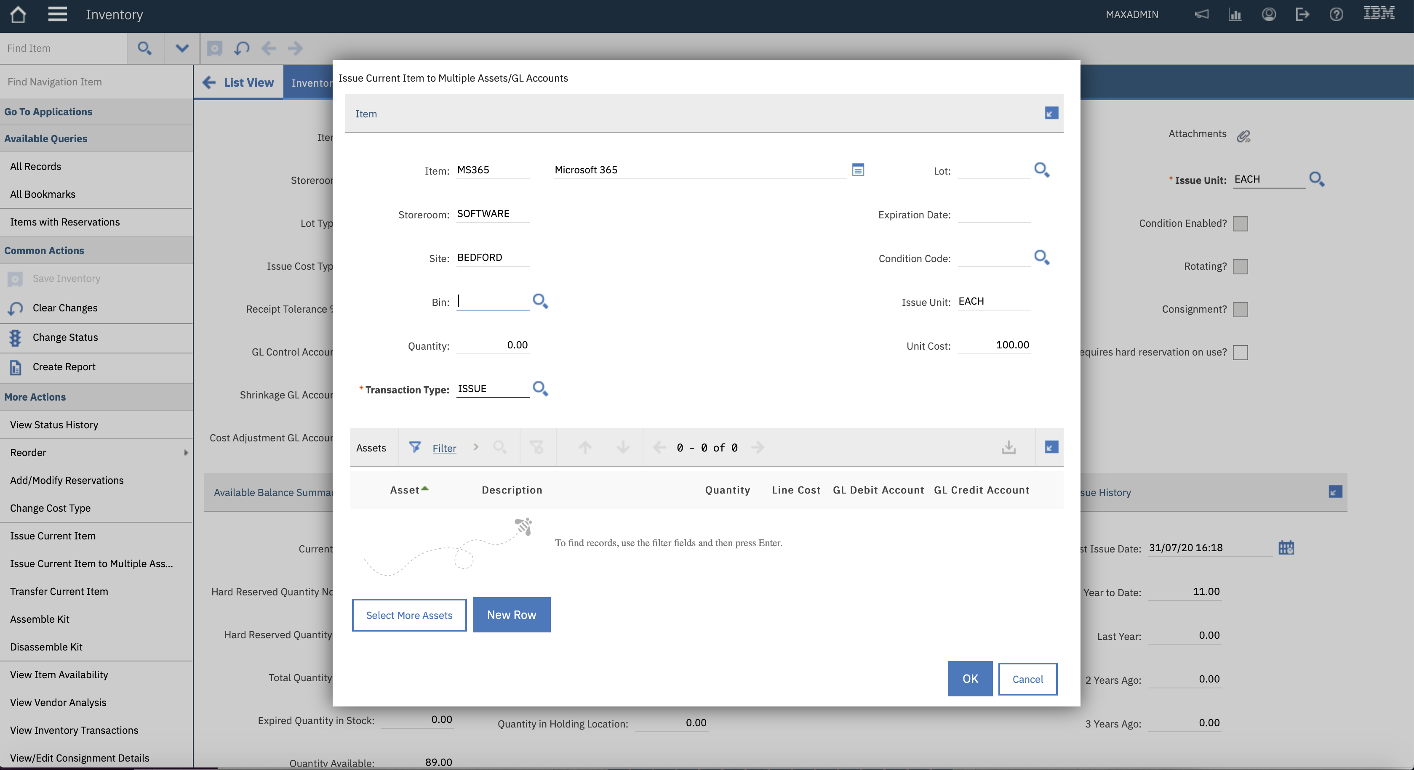Click the Assets table download icon
This screenshot has width=1414, height=770.
click(x=1008, y=448)
